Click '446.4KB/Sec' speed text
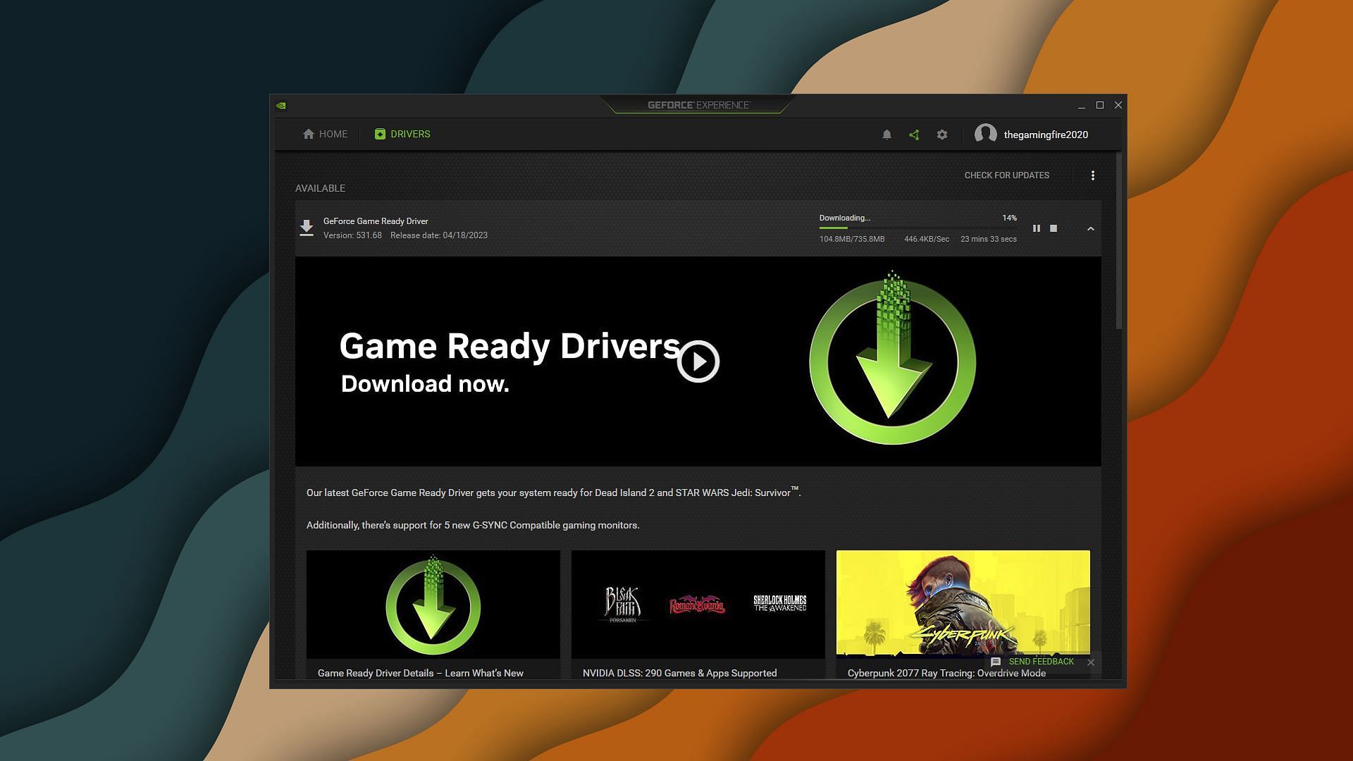The height and width of the screenshot is (761, 1353). click(x=927, y=240)
